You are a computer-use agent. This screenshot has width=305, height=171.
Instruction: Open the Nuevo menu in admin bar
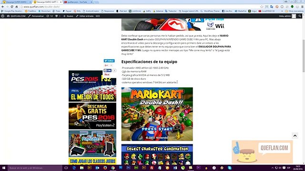pyautogui.click(x=68, y=16)
